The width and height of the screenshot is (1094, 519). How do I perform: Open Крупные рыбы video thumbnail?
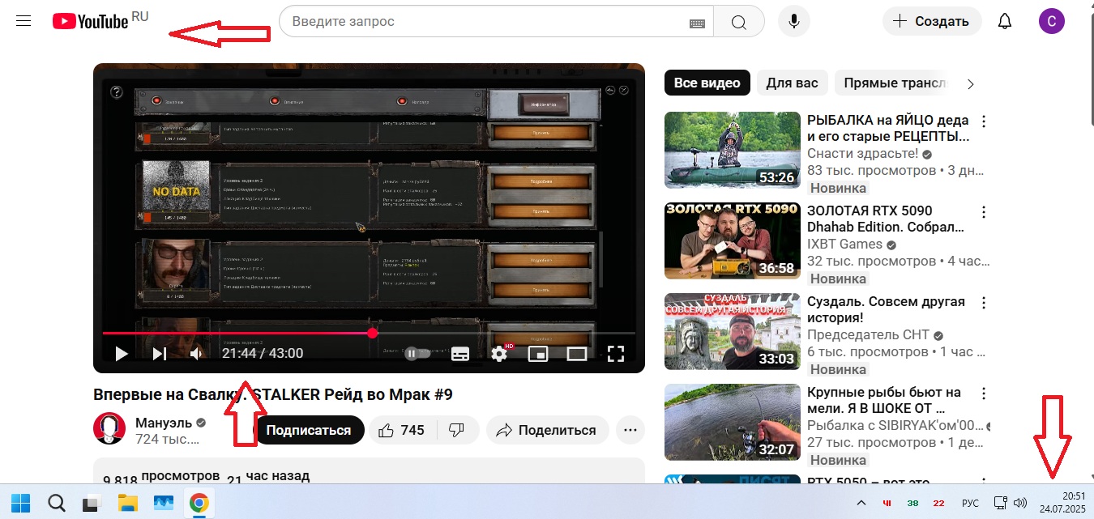(x=732, y=422)
